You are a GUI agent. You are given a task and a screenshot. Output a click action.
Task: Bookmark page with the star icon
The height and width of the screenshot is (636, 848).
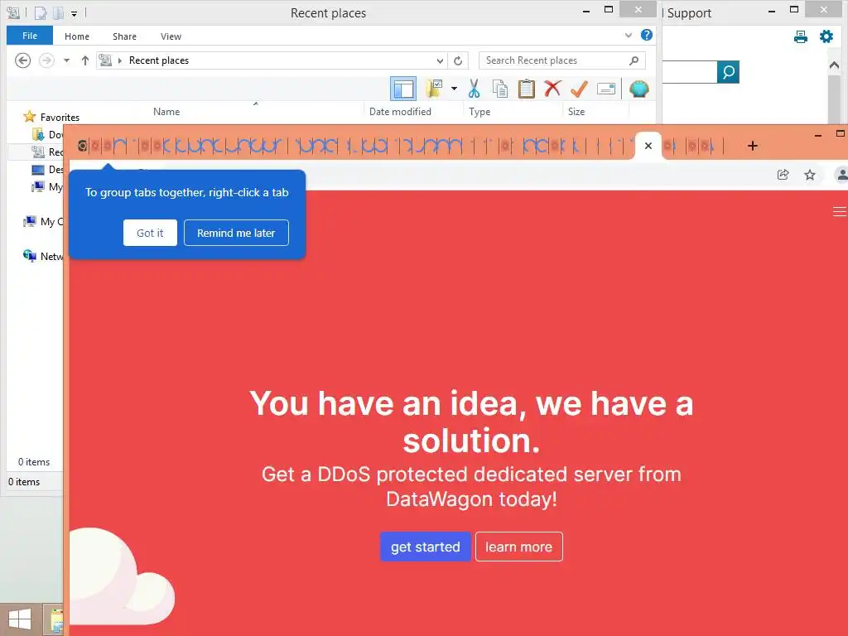(810, 175)
